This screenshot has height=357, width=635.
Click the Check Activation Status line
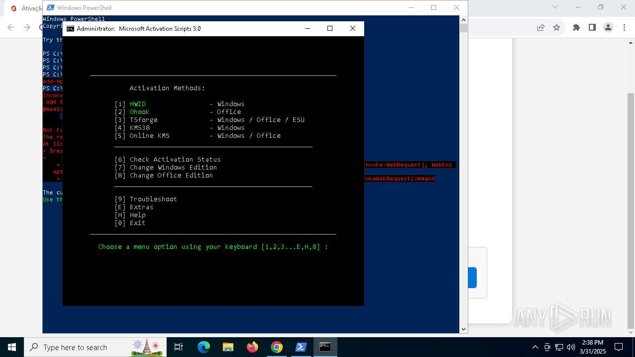coord(168,160)
